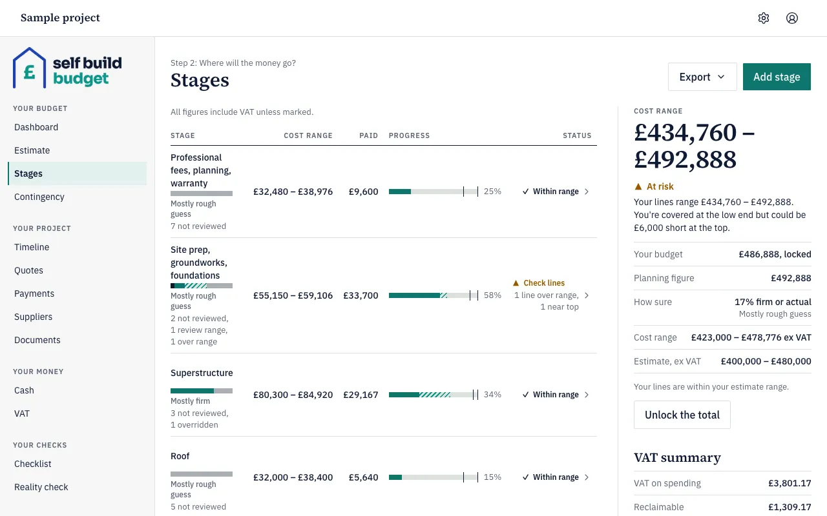Click the Add stage button
This screenshot has height=516, width=827.
pyautogui.click(x=777, y=77)
